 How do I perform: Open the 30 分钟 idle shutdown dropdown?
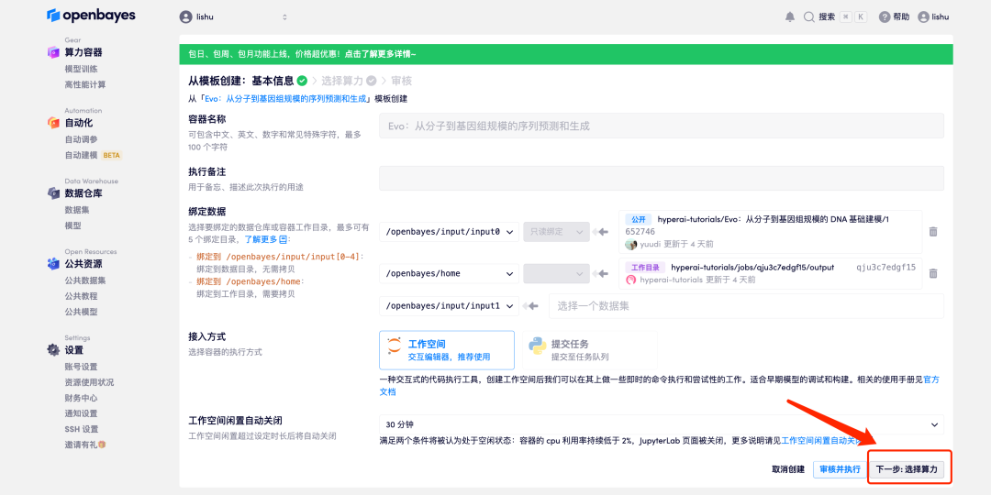(661, 424)
